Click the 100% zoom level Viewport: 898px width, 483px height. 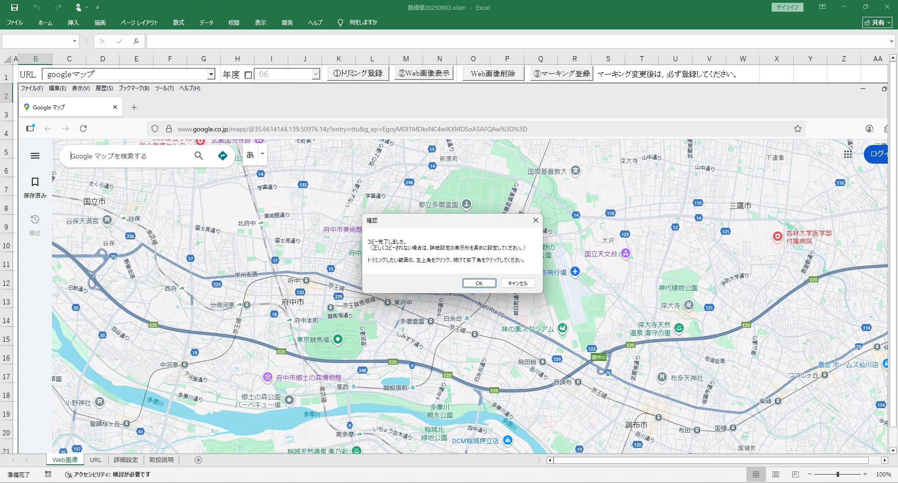[883, 474]
